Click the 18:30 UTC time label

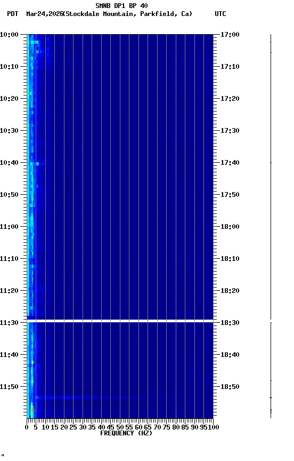[230, 323]
